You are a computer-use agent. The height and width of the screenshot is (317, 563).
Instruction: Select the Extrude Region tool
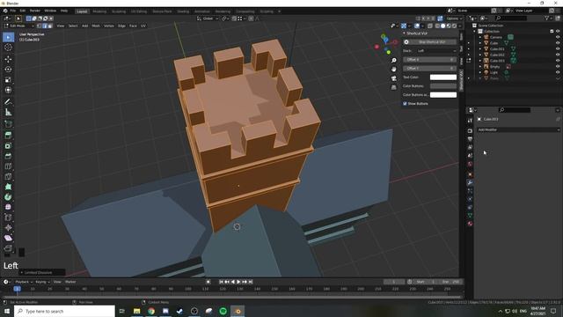[x=8, y=136]
